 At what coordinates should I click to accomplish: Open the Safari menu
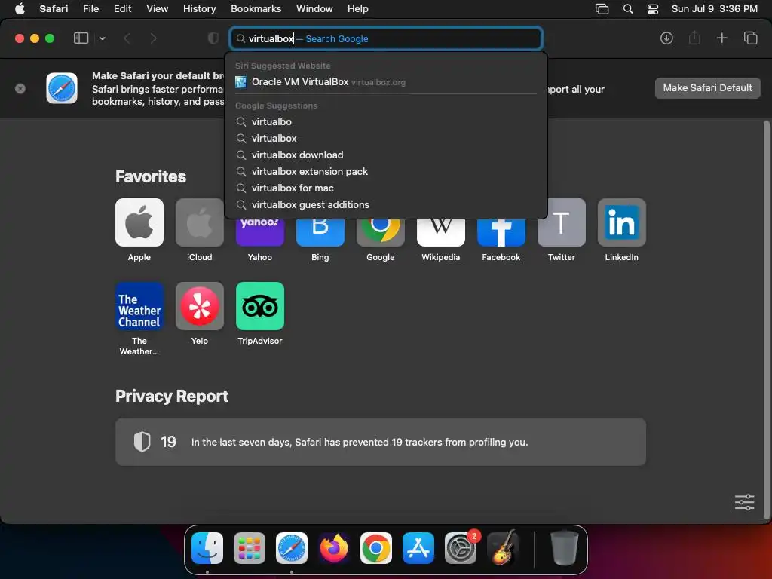coord(54,8)
